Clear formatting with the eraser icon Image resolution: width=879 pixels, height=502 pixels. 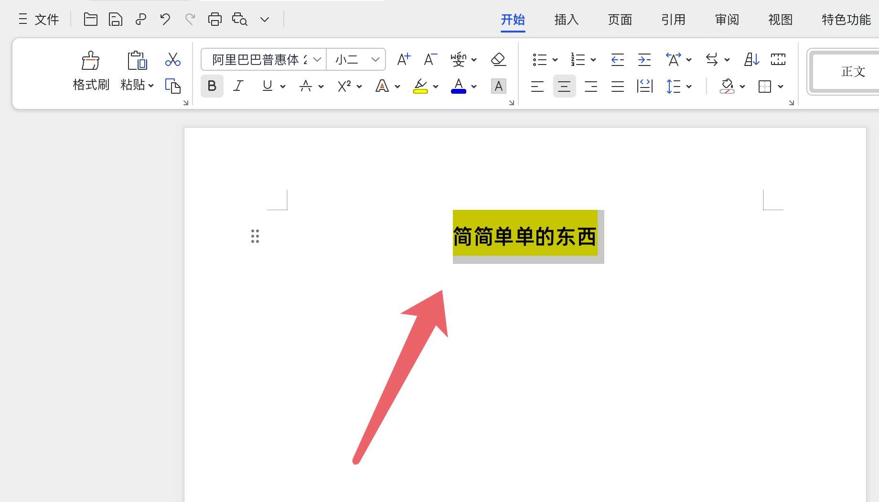[x=498, y=58]
